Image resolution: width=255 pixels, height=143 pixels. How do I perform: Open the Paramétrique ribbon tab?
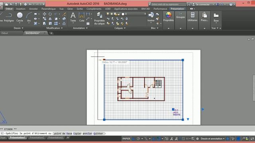[49, 9]
